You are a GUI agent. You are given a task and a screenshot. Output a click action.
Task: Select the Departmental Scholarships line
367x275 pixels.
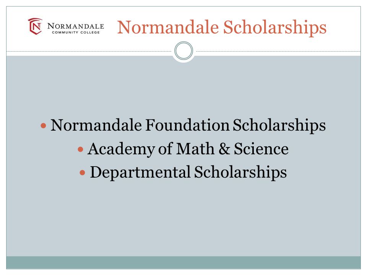pyautogui.click(x=188, y=173)
